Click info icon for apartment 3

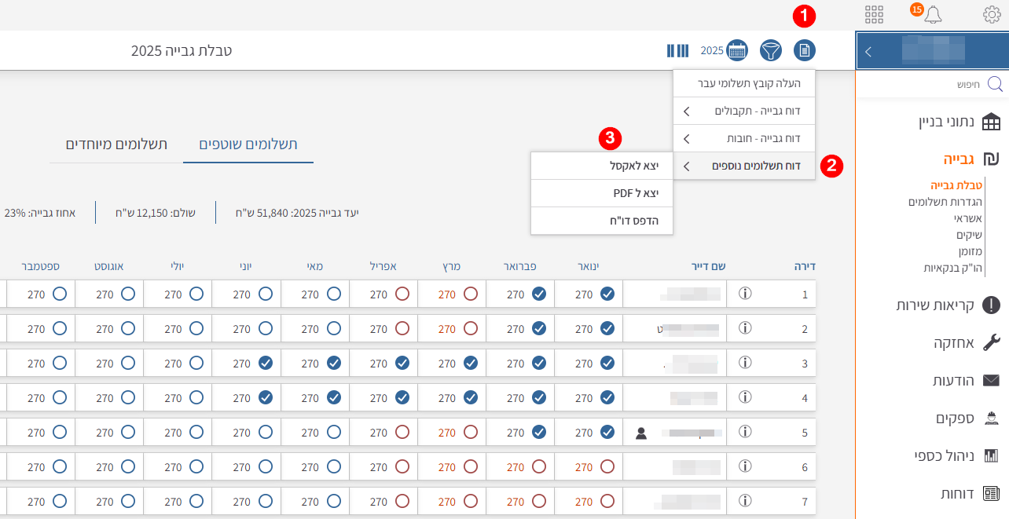coord(745,363)
